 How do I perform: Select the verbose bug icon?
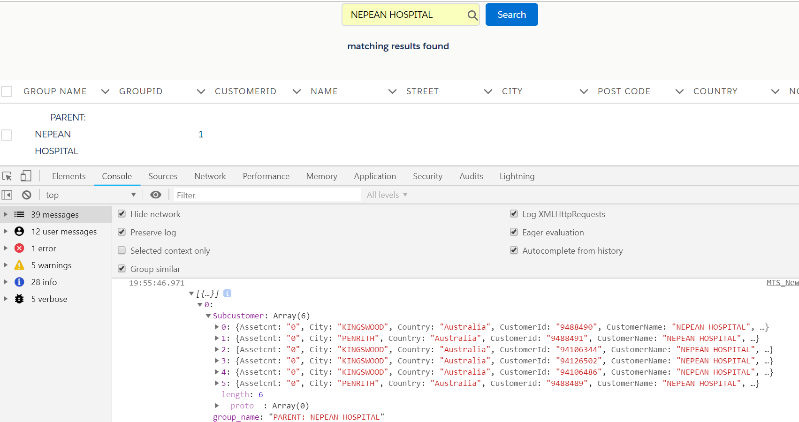(19, 299)
